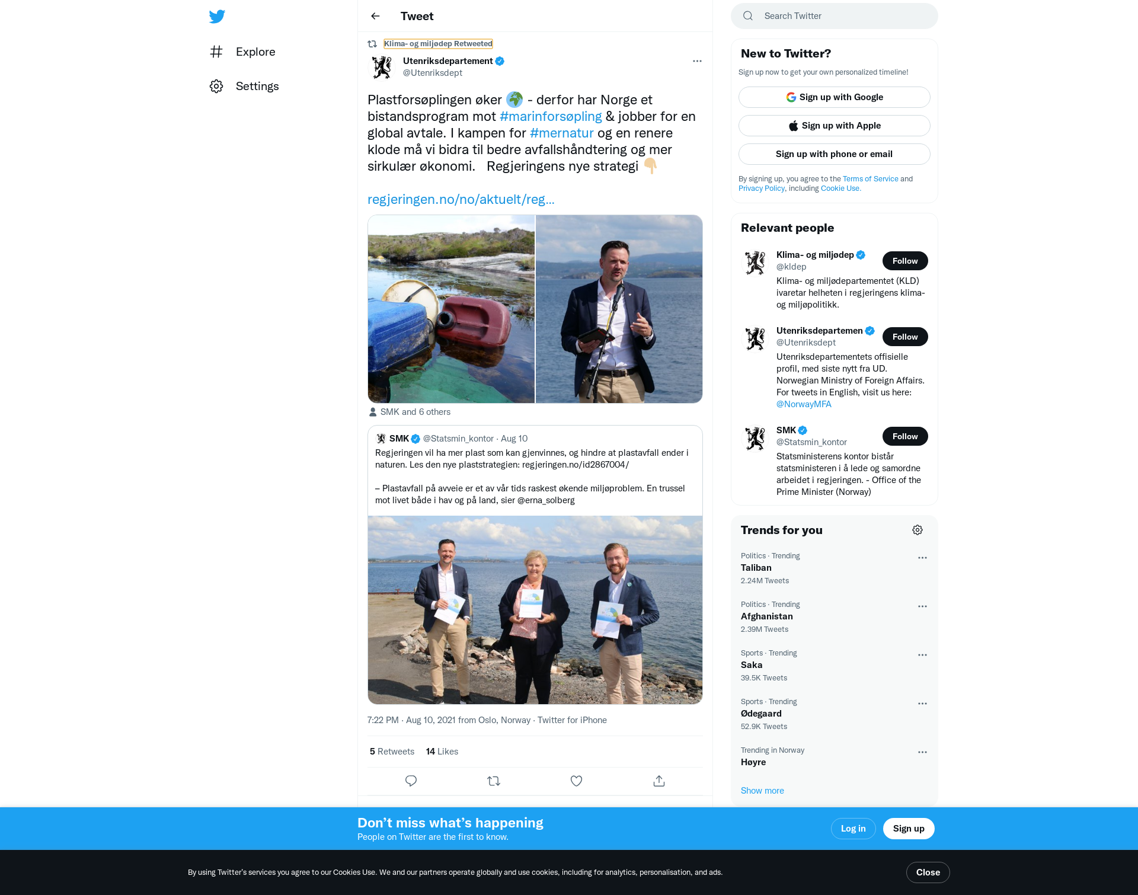
Task: Open photo of man speaking at microphone
Action: (x=619, y=309)
